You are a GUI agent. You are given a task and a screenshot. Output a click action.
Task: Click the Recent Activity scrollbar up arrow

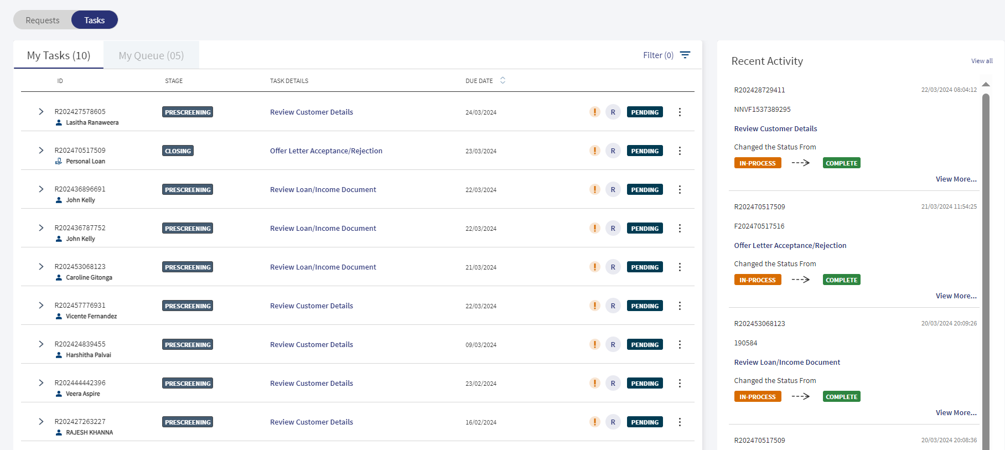pos(986,85)
